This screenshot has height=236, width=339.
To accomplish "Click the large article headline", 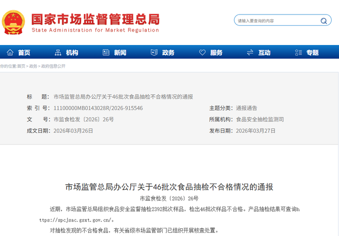I will point(169,187).
